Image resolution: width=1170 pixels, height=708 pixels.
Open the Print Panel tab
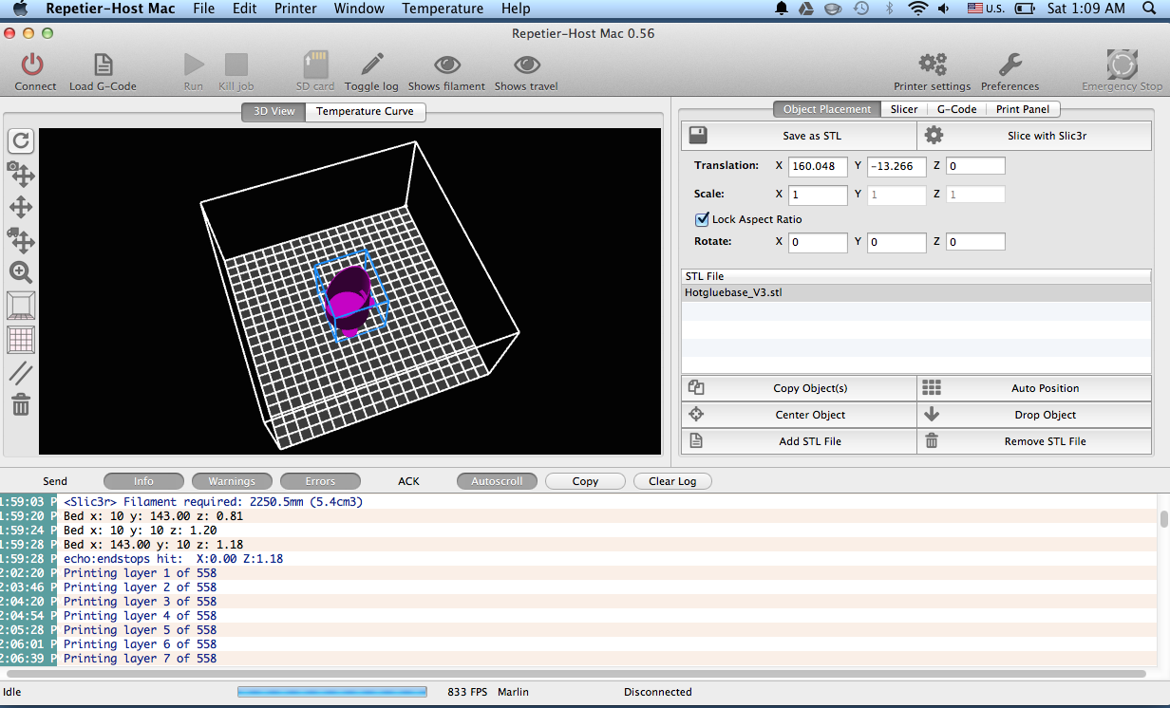coord(1023,109)
